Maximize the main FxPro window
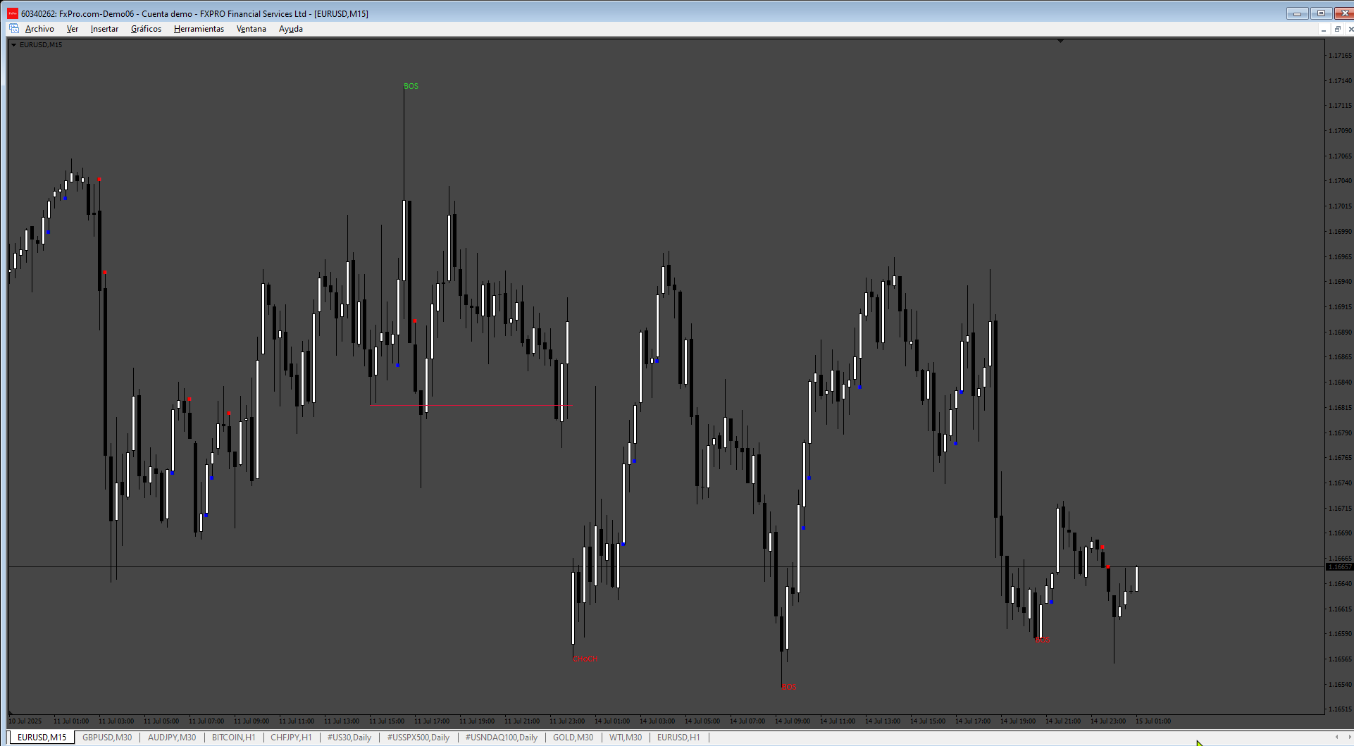The width and height of the screenshot is (1354, 746). [1321, 13]
